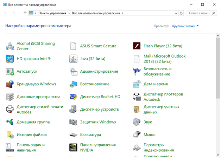
Task: Open the Параметры индексирования magnifier icon
Action: [x=137, y=147]
